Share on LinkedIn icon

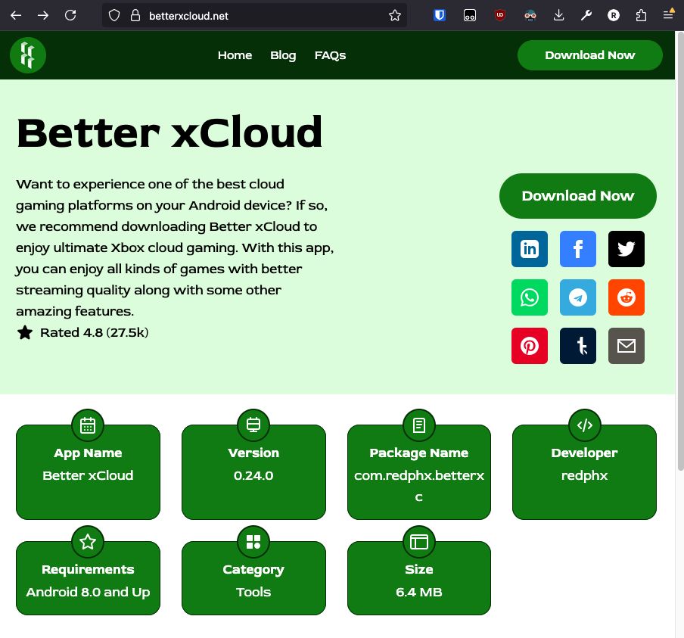coord(529,249)
